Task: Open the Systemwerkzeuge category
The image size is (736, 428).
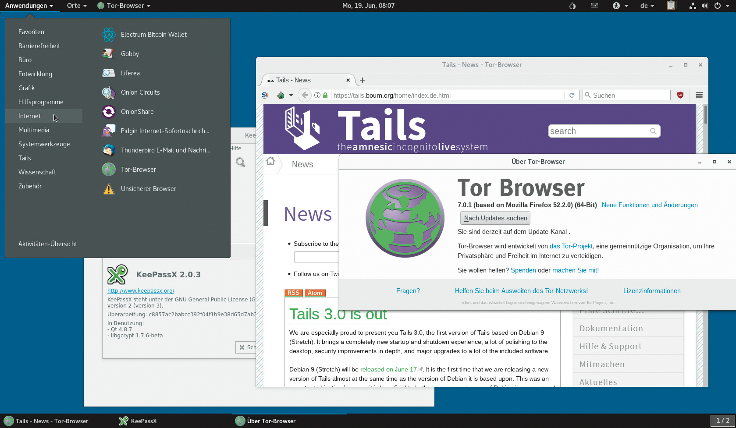Action: tap(44, 144)
